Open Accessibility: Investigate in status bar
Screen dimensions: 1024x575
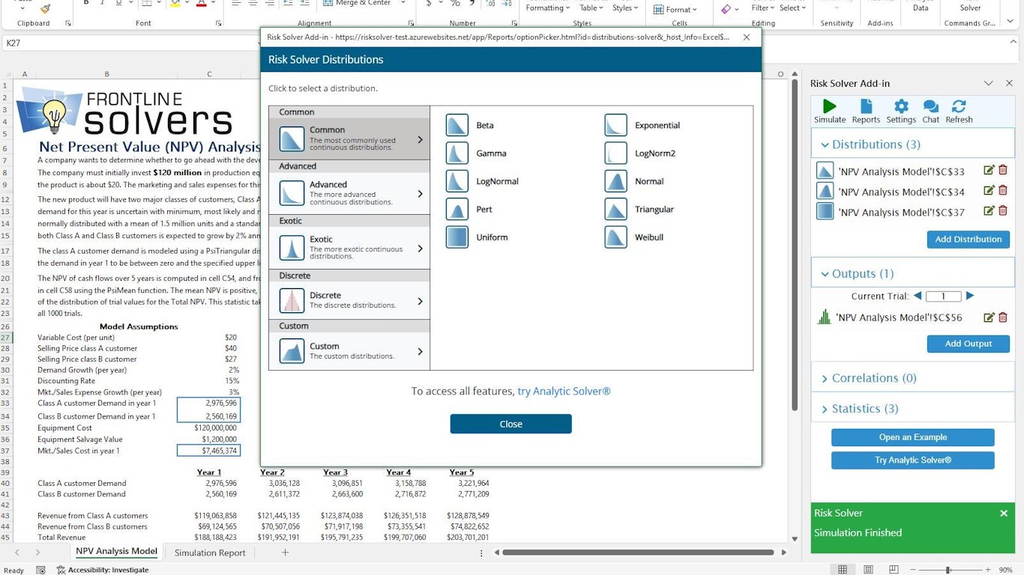tap(103, 570)
